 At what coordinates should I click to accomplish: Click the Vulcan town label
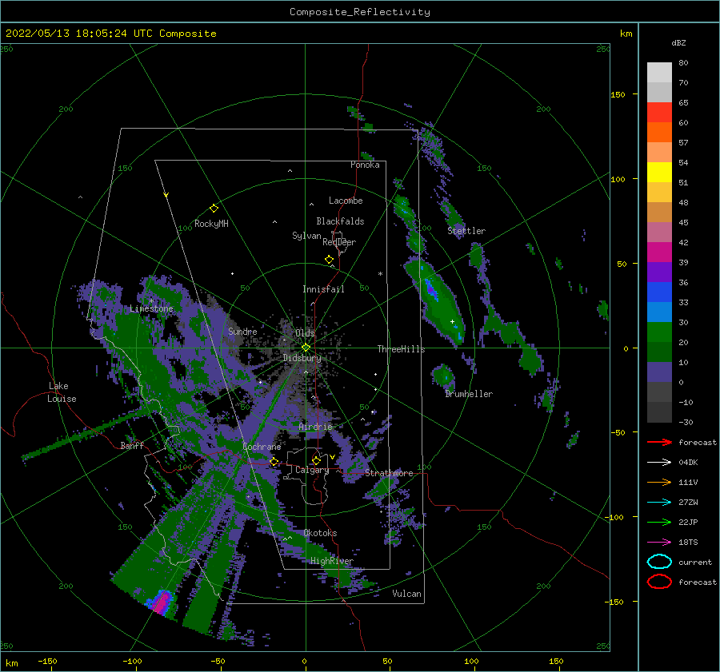click(x=407, y=594)
